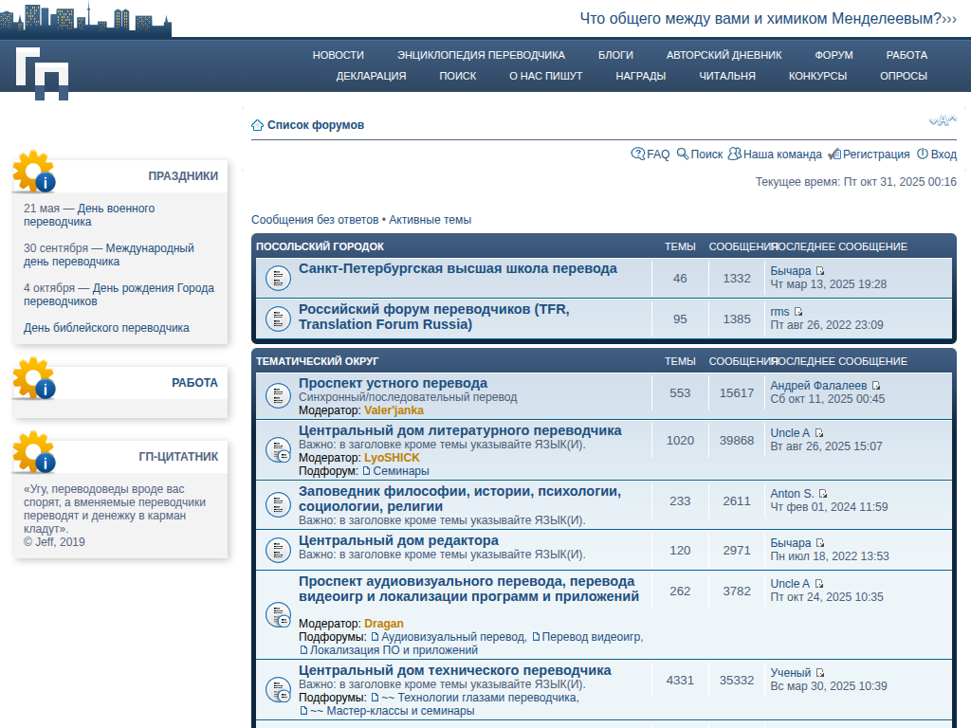Click the Активные темы link
The image size is (971, 728).
(x=430, y=220)
